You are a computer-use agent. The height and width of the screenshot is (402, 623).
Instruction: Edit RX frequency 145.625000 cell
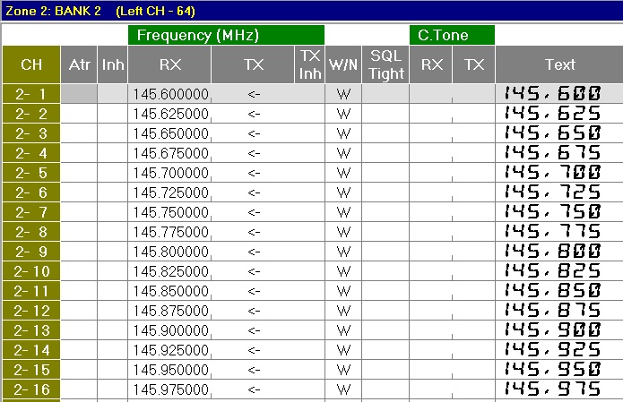(169, 114)
